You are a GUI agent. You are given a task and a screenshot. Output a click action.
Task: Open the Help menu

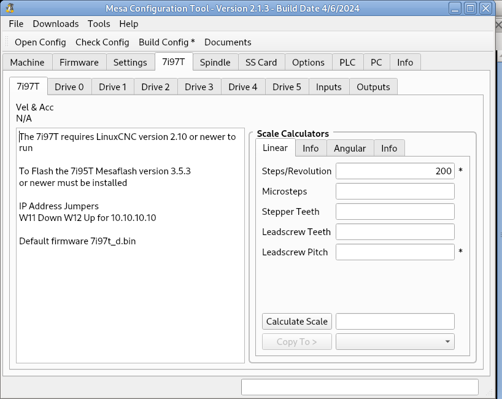129,24
